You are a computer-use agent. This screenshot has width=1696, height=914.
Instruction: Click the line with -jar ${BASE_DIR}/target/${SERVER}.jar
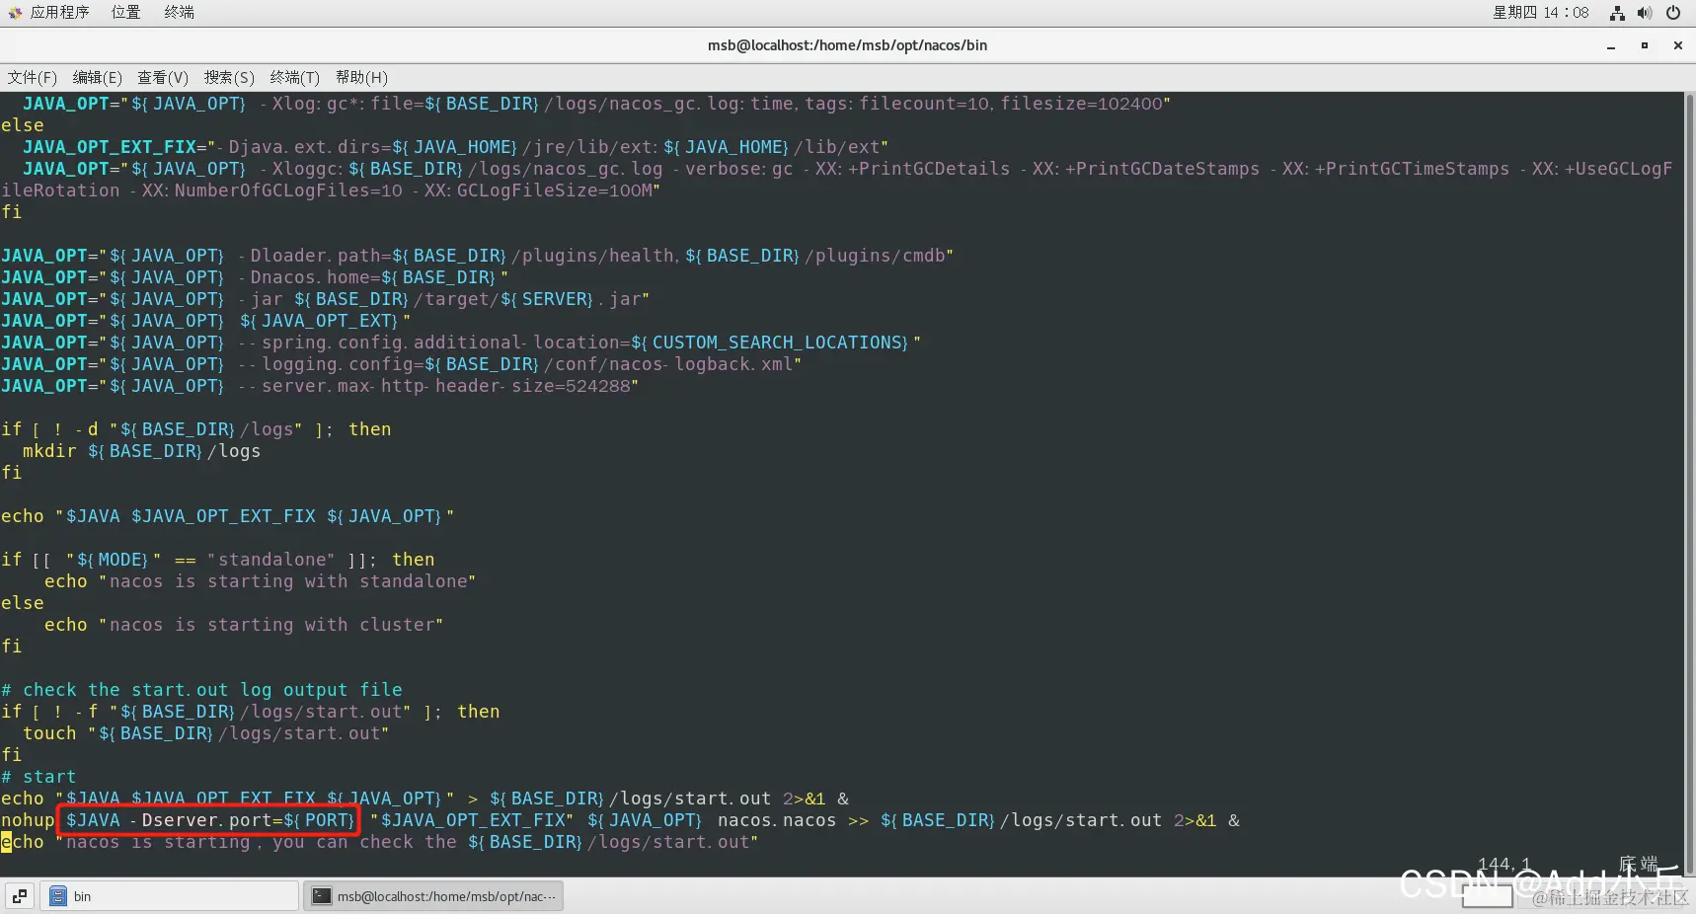325,299
